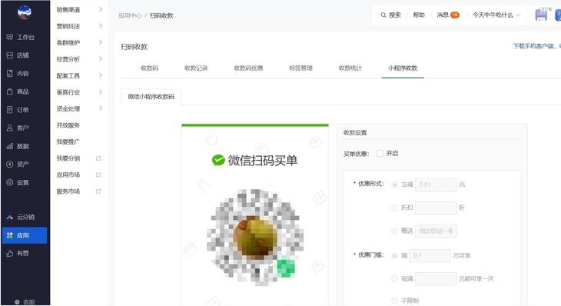Screen dimensions: 561x306
Task: Open the 商品 goods icon
Action: click(10, 91)
